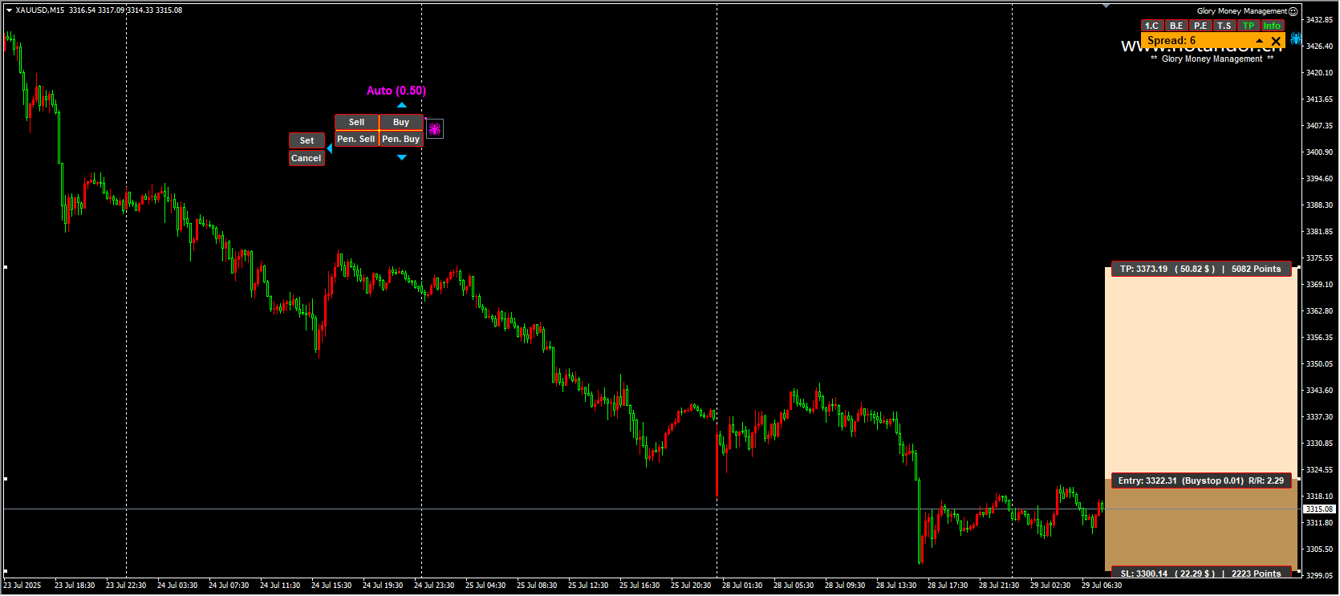
Task: Click the Auto (0.50) lot size text
Action: tap(396, 91)
